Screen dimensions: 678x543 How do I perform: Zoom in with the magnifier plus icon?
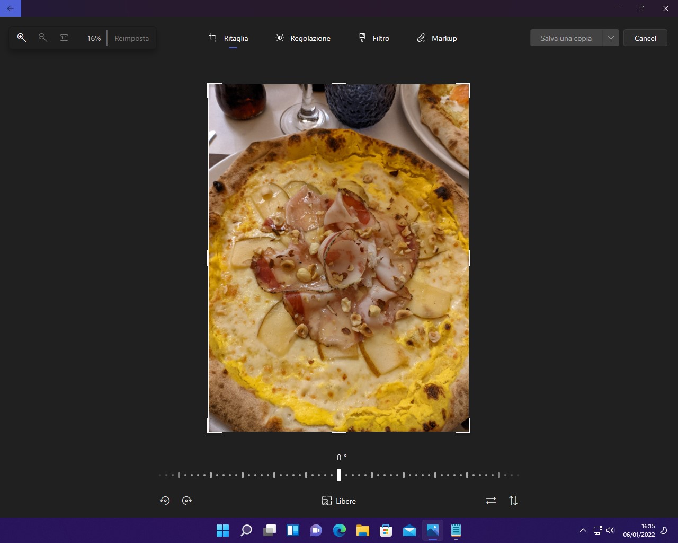click(x=22, y=38)
